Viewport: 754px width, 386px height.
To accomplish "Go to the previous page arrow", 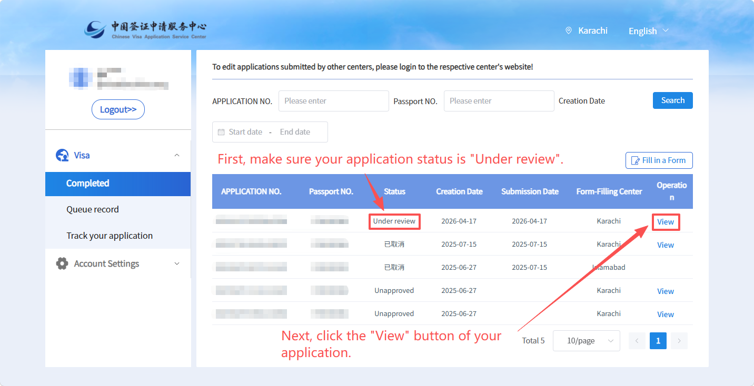I will (x=637, y=341).
